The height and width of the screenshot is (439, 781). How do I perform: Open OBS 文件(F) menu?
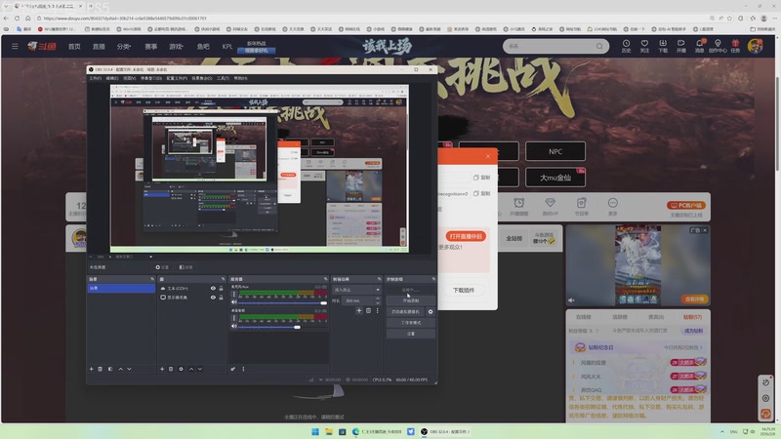(x=95, y=78)
